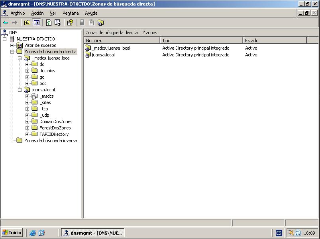Screen dimensions: 320x239
Task: Click the Export list toolbar icon
Action: 58,23
